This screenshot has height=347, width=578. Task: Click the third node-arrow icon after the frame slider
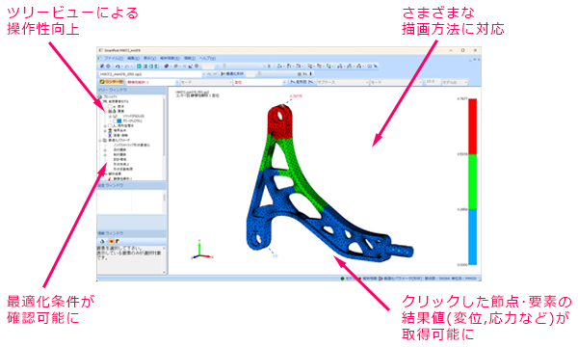coord(299,66)
